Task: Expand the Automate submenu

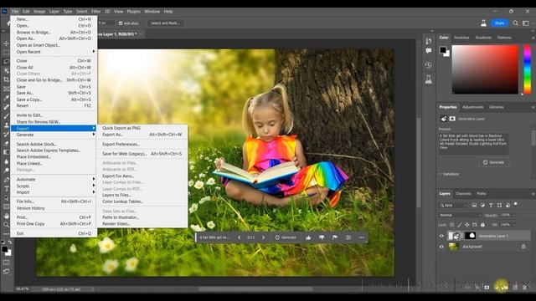Action: point(54,180)
